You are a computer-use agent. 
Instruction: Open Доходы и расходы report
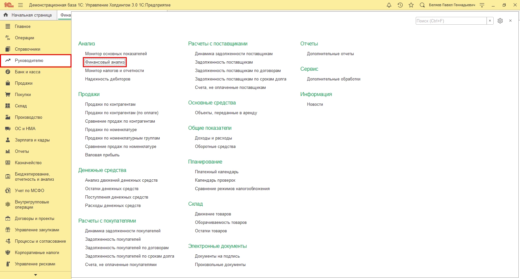point(214,138)
